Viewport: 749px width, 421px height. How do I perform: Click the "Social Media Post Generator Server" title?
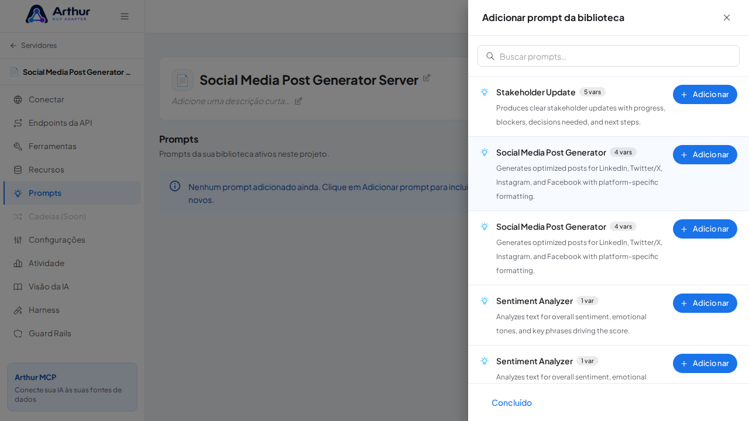[x=309, y=80]
